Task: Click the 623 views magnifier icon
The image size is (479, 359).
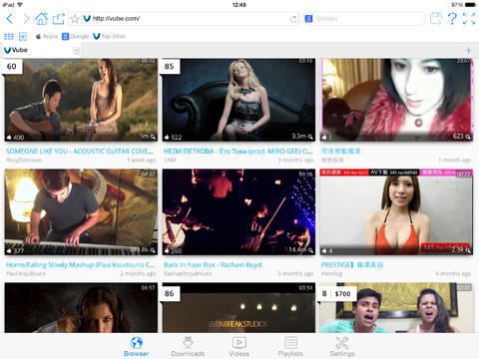Action: pos(468,137)
